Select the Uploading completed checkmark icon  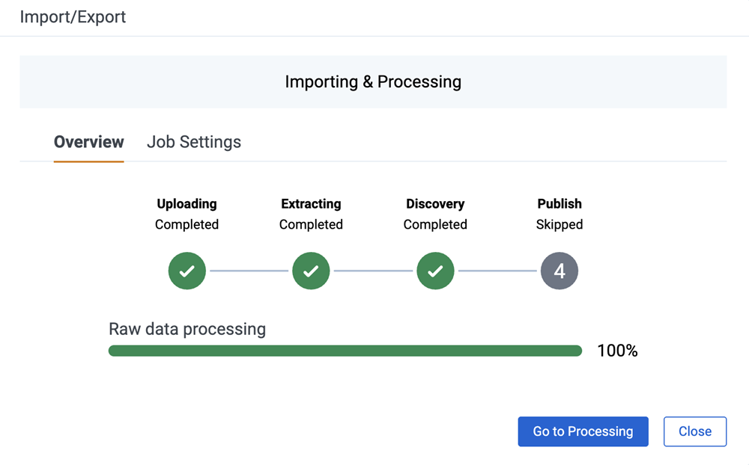coord(187,271)
